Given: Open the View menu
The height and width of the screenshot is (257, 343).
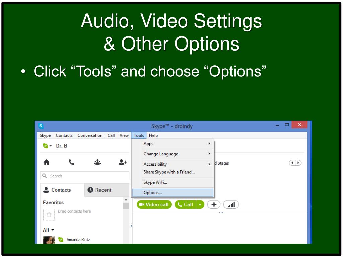Looking at the screenshot, I should pyautogui.click(x=124, y=135).
